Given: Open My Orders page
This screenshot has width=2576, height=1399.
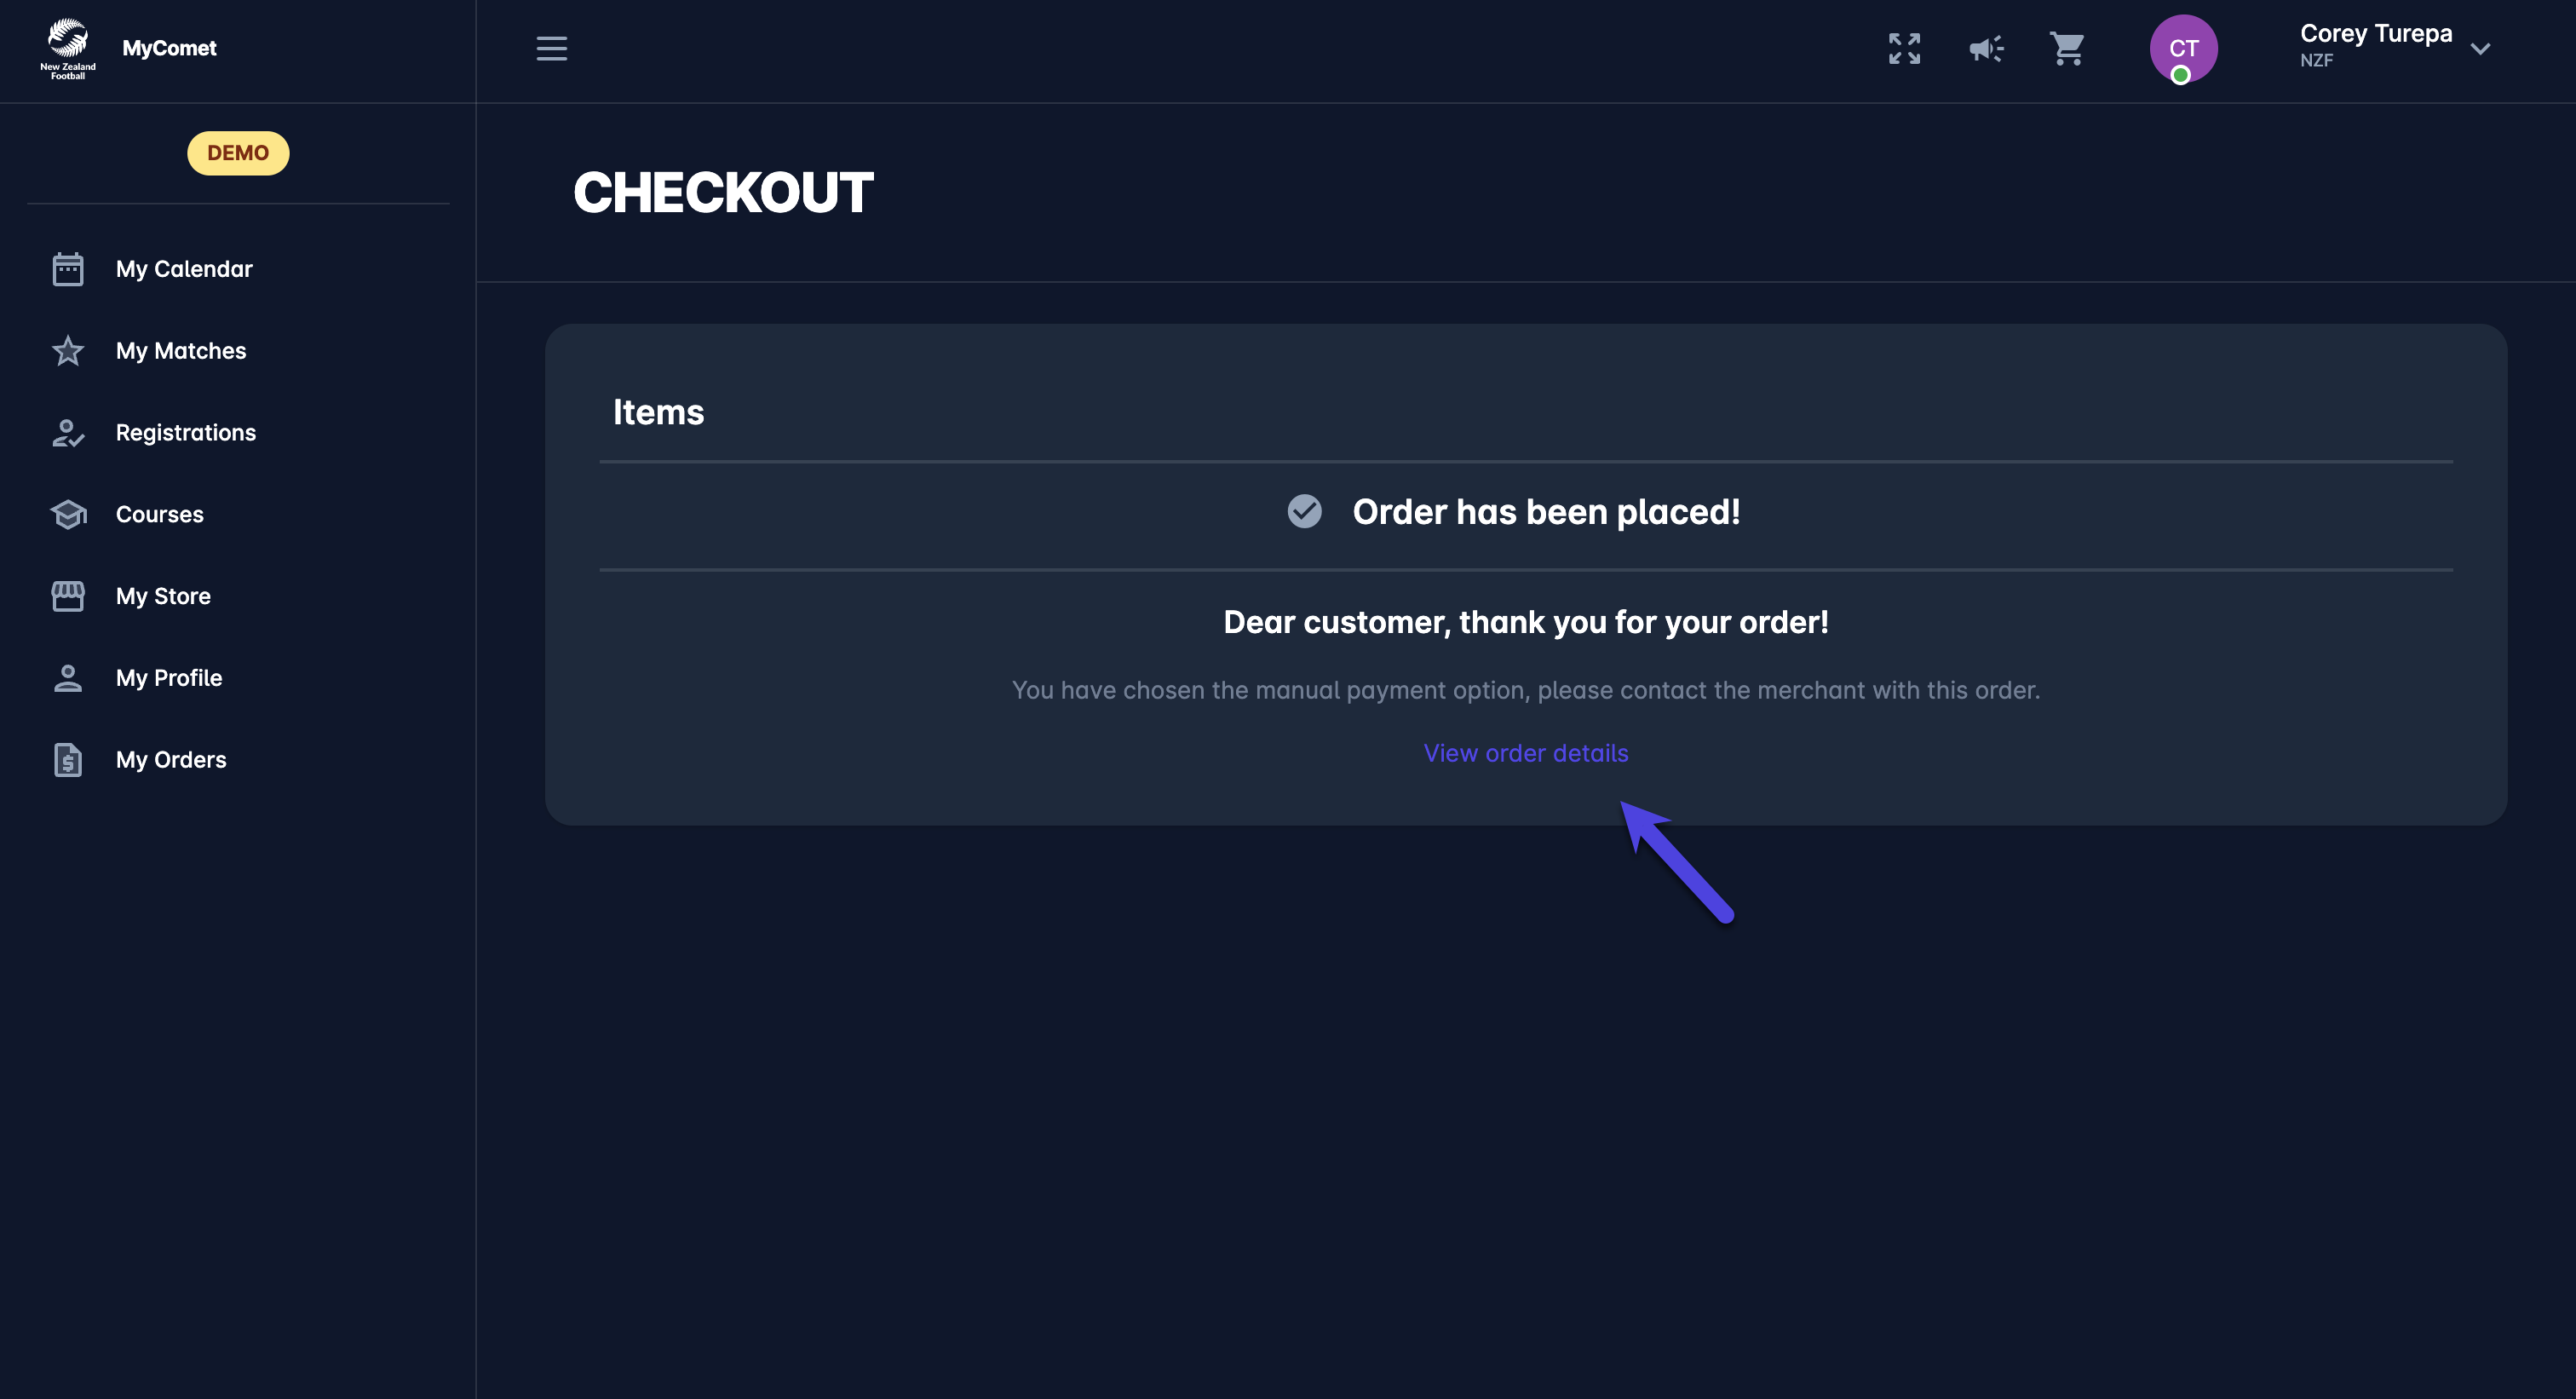Looking at the screenshot, I should [171, 760].
